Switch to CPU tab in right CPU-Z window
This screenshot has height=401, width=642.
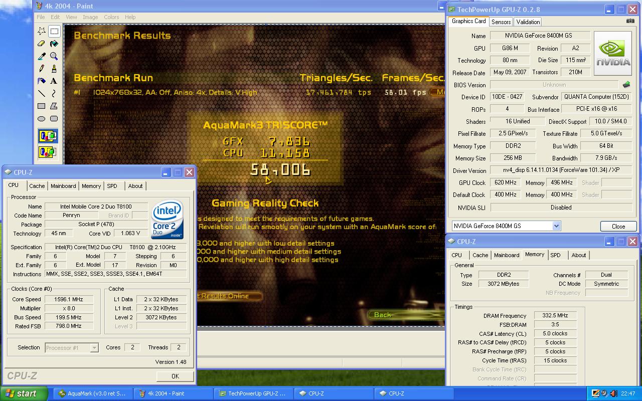[457, 255]
